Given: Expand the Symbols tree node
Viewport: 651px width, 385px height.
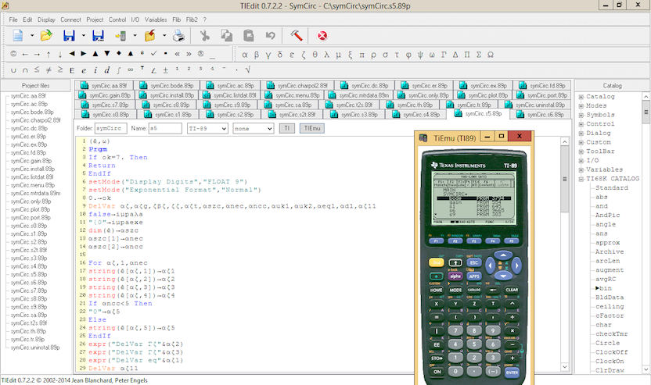Looking at the screenshot, I should pos(581,115).
